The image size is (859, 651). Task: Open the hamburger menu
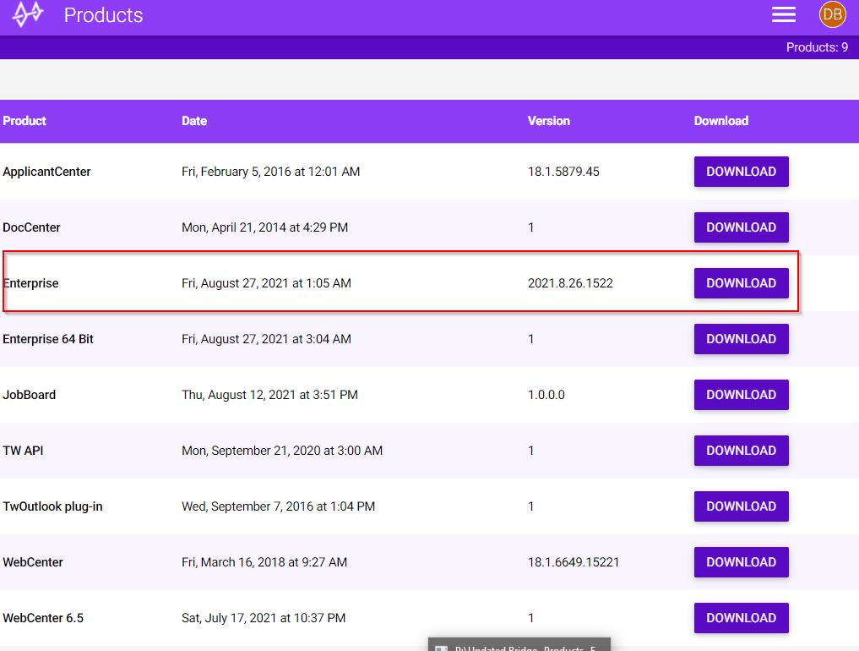(783, 15)
